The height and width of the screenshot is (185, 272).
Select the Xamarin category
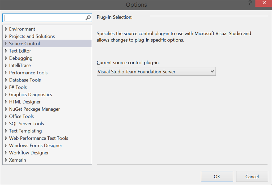click(x=18, y=160)
